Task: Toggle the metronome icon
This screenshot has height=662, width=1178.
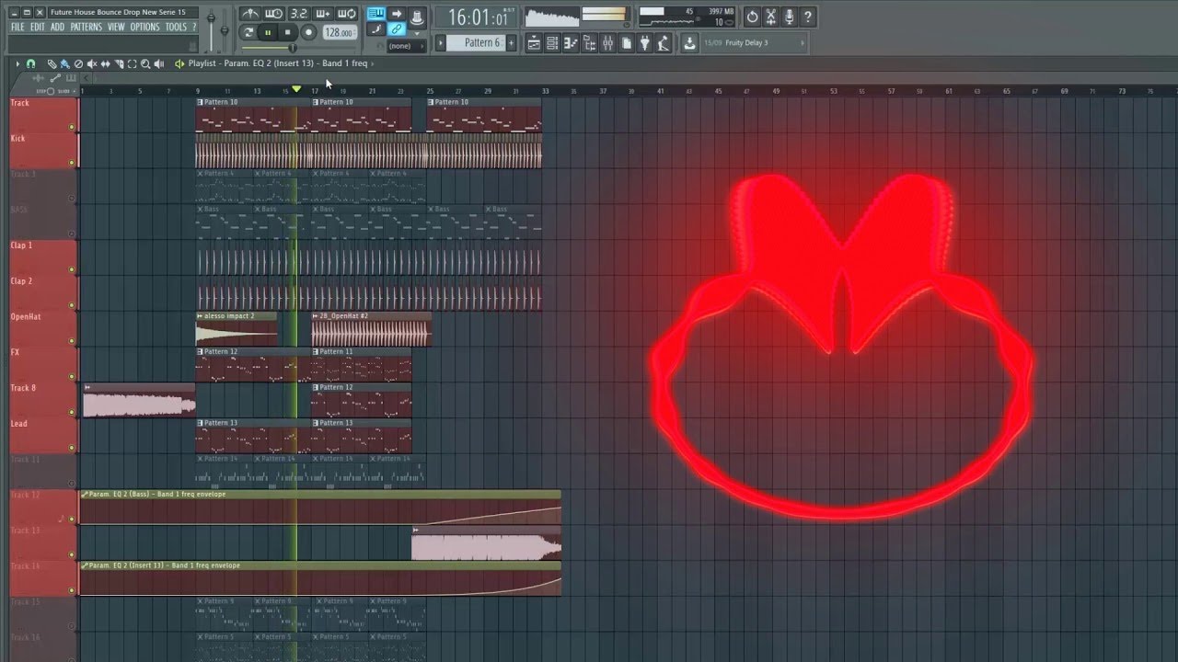Action: [250, 14]
